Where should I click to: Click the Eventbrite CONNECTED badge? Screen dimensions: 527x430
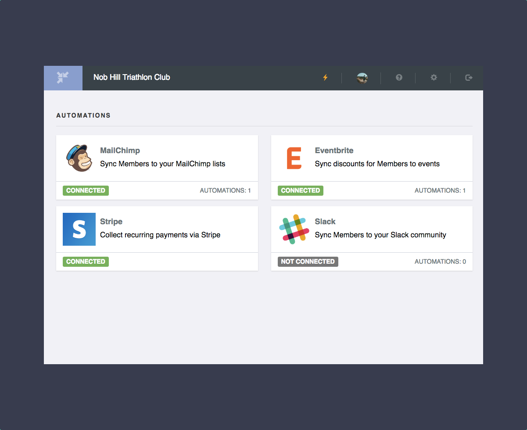(x=301, y=190)
